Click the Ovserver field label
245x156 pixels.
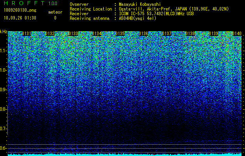point(79,4)
